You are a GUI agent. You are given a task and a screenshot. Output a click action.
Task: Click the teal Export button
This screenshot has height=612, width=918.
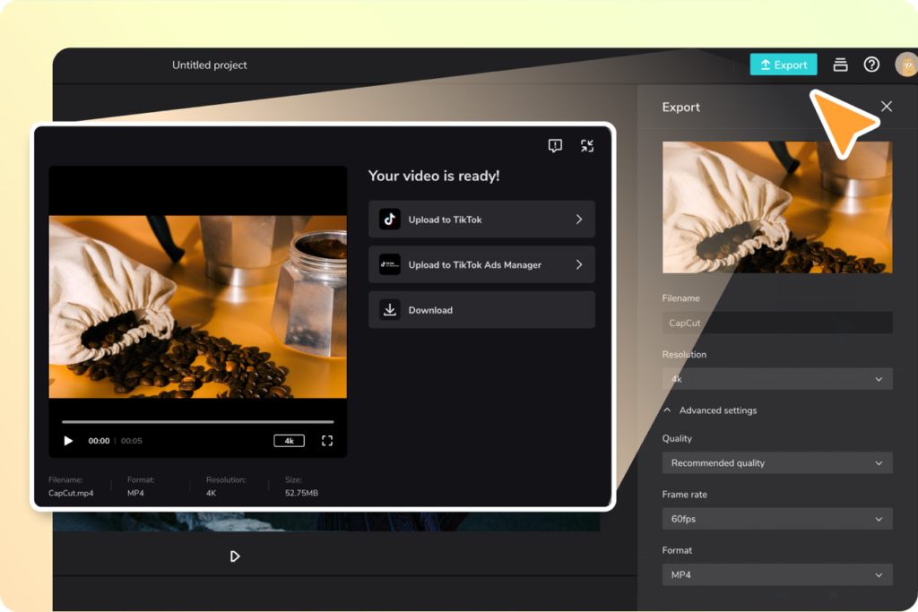pyautogui.click(x=783, y=64)
